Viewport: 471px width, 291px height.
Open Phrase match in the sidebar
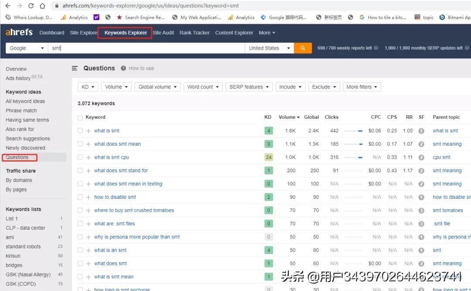pyautogui.click(x=21, y=110)
